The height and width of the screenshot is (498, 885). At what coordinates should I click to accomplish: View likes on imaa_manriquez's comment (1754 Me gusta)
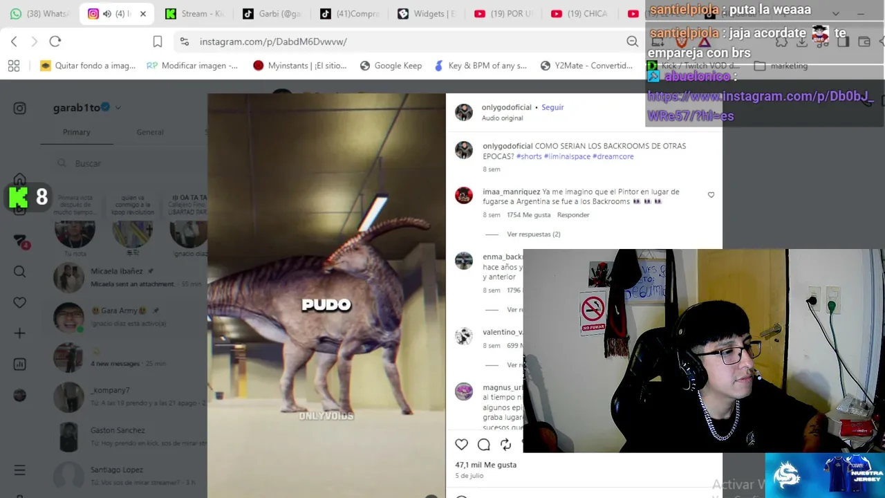(x=529, y=215)
